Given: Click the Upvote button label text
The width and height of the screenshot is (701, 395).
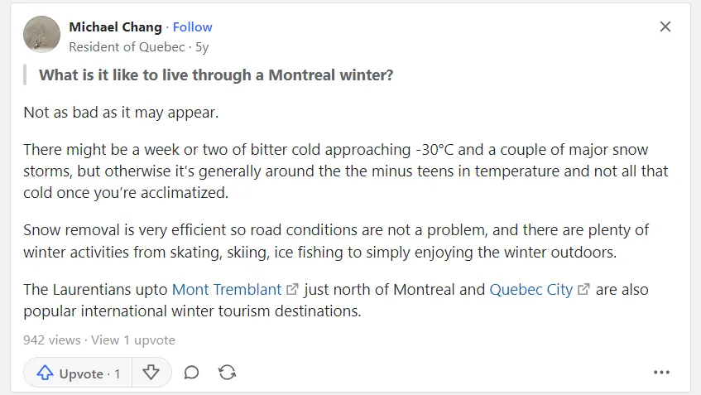Looking at the screenshot, I should tap(81, 373).
